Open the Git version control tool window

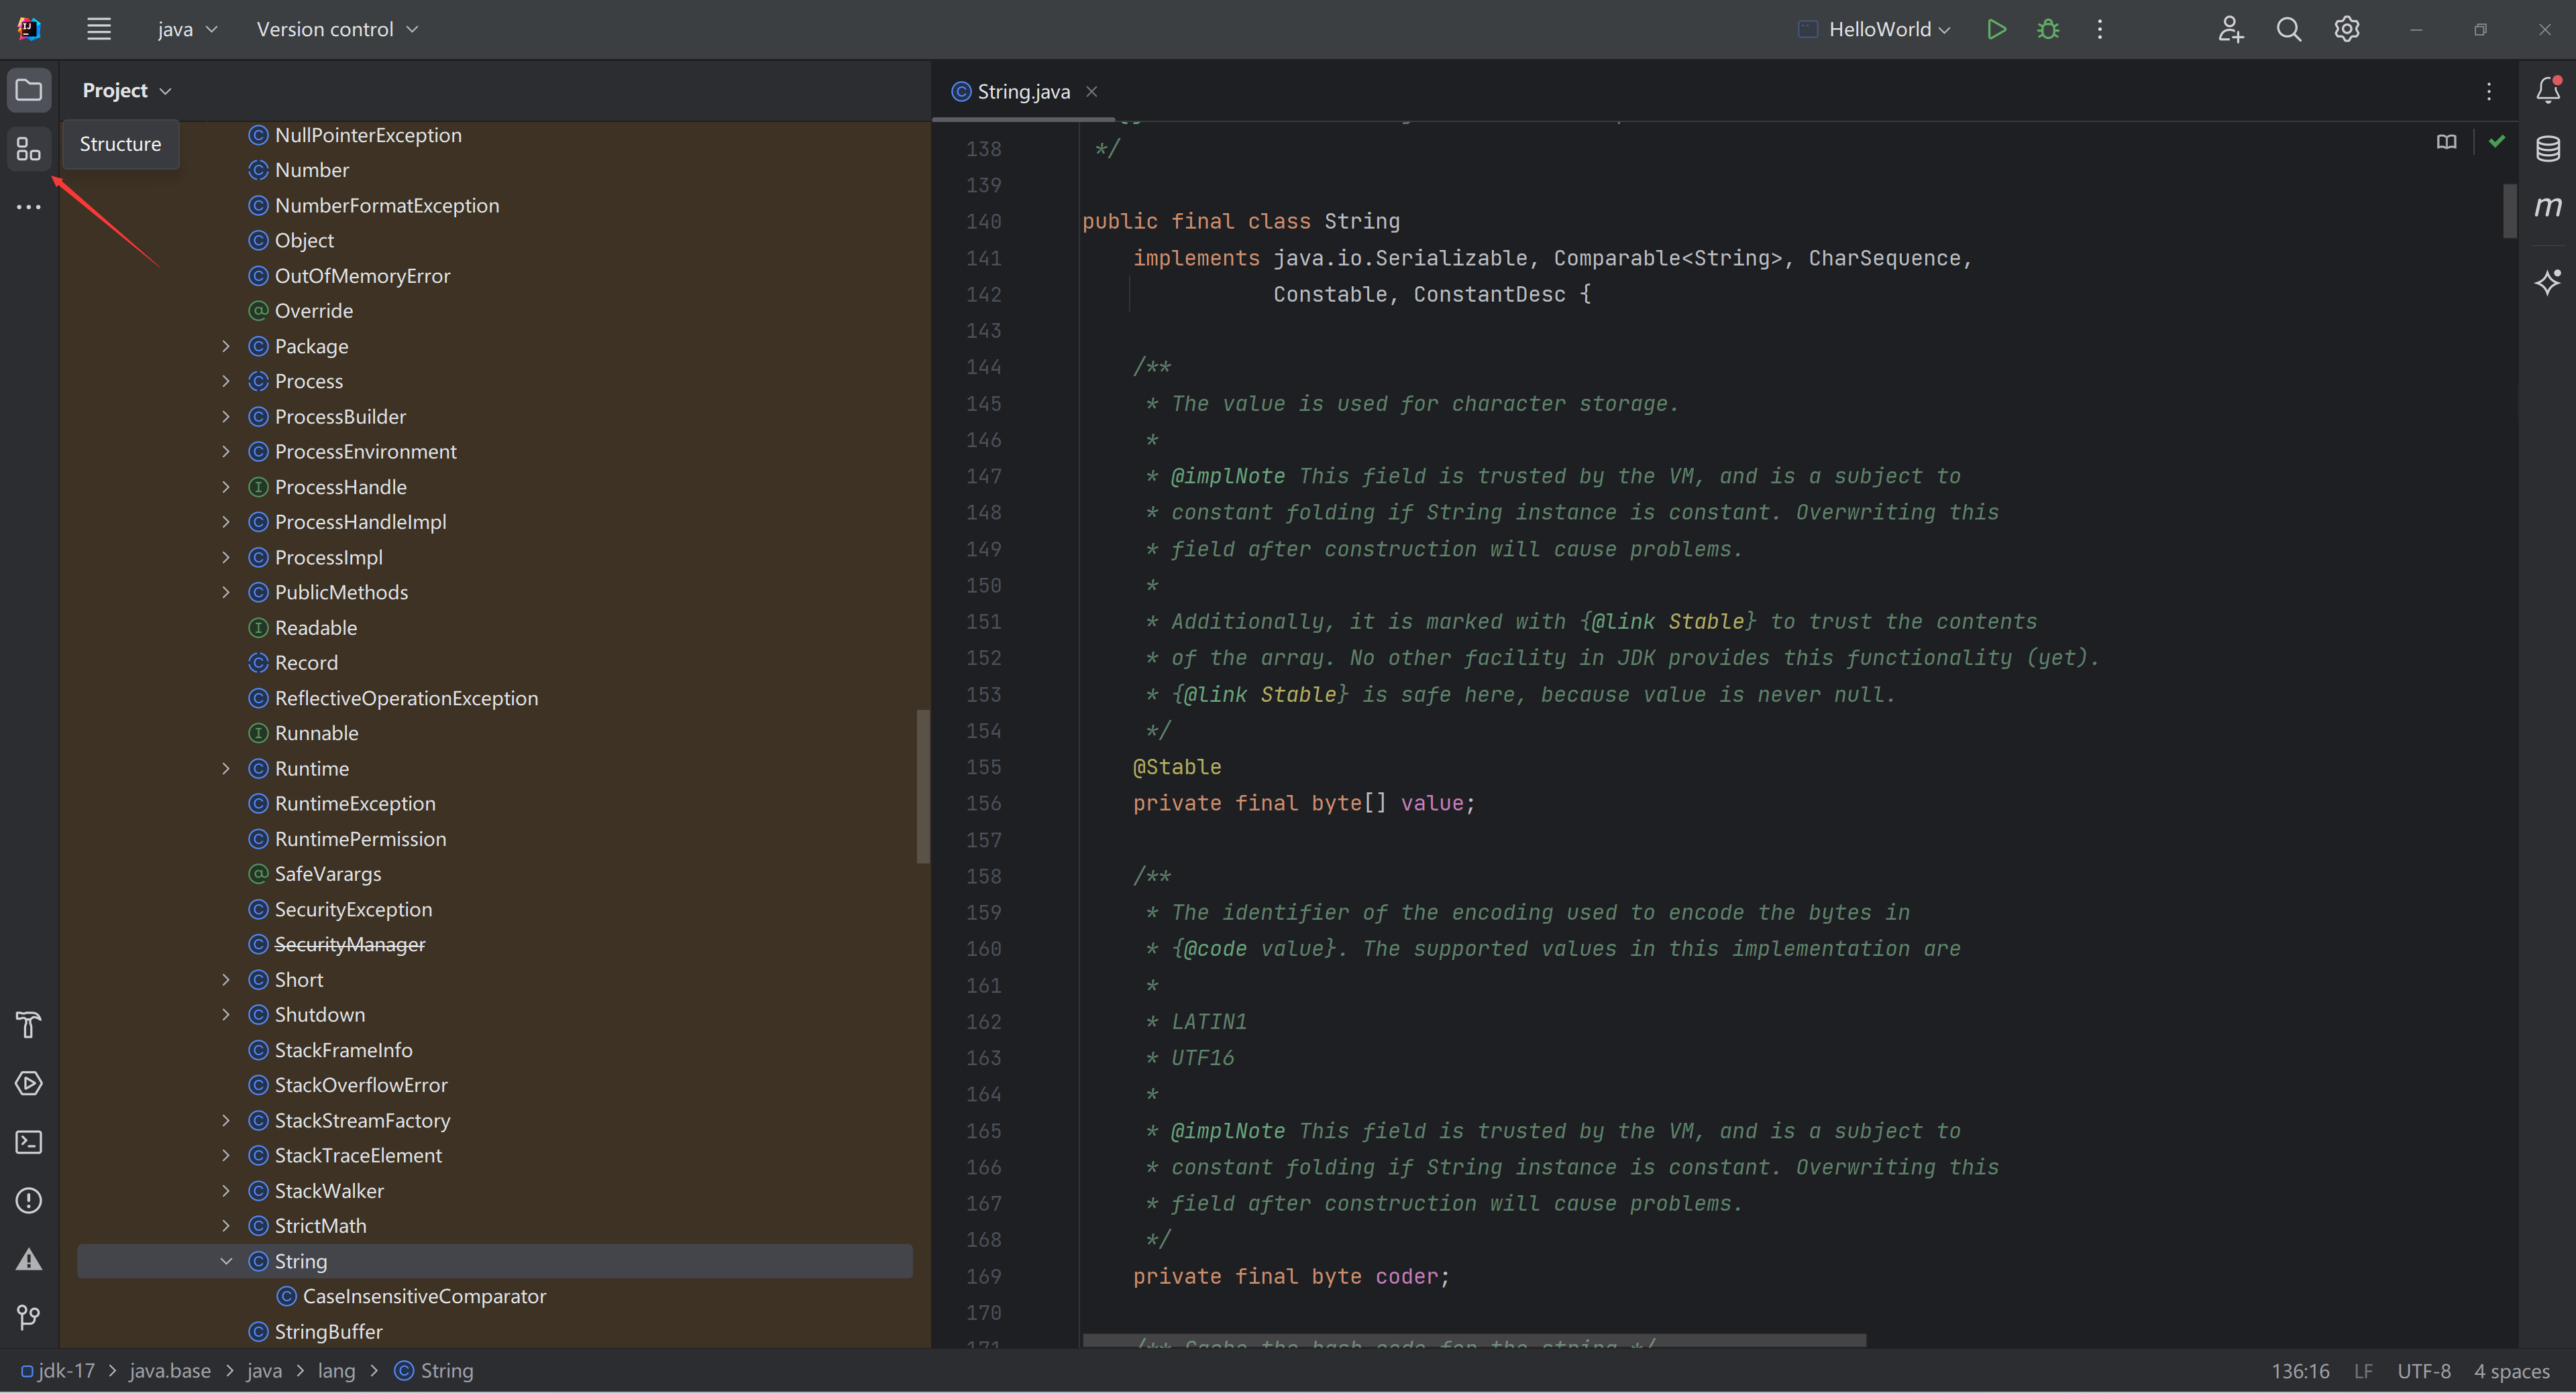coord(29,1317)
